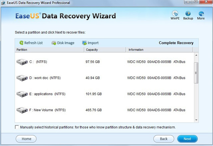Minimize the EaseUS window
This screenshot has height=146, width=213.
(188, 2)
